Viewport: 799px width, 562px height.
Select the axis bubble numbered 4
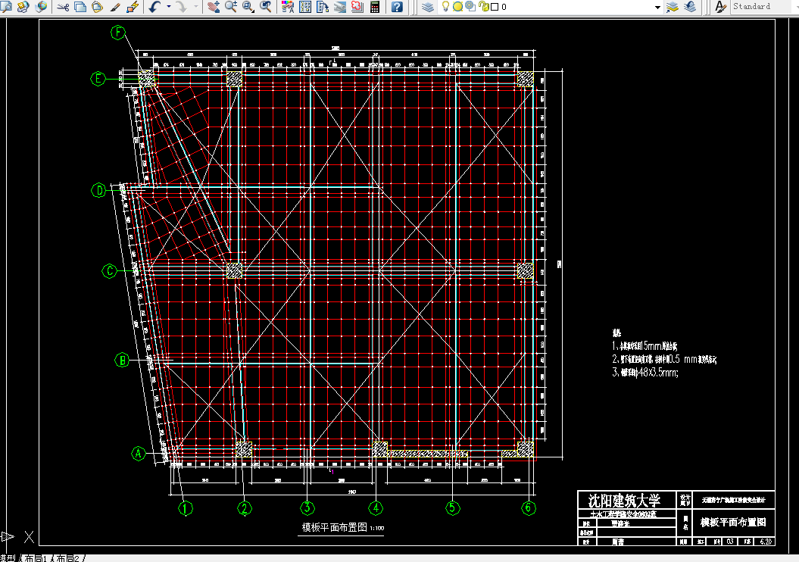click(376, 507)
